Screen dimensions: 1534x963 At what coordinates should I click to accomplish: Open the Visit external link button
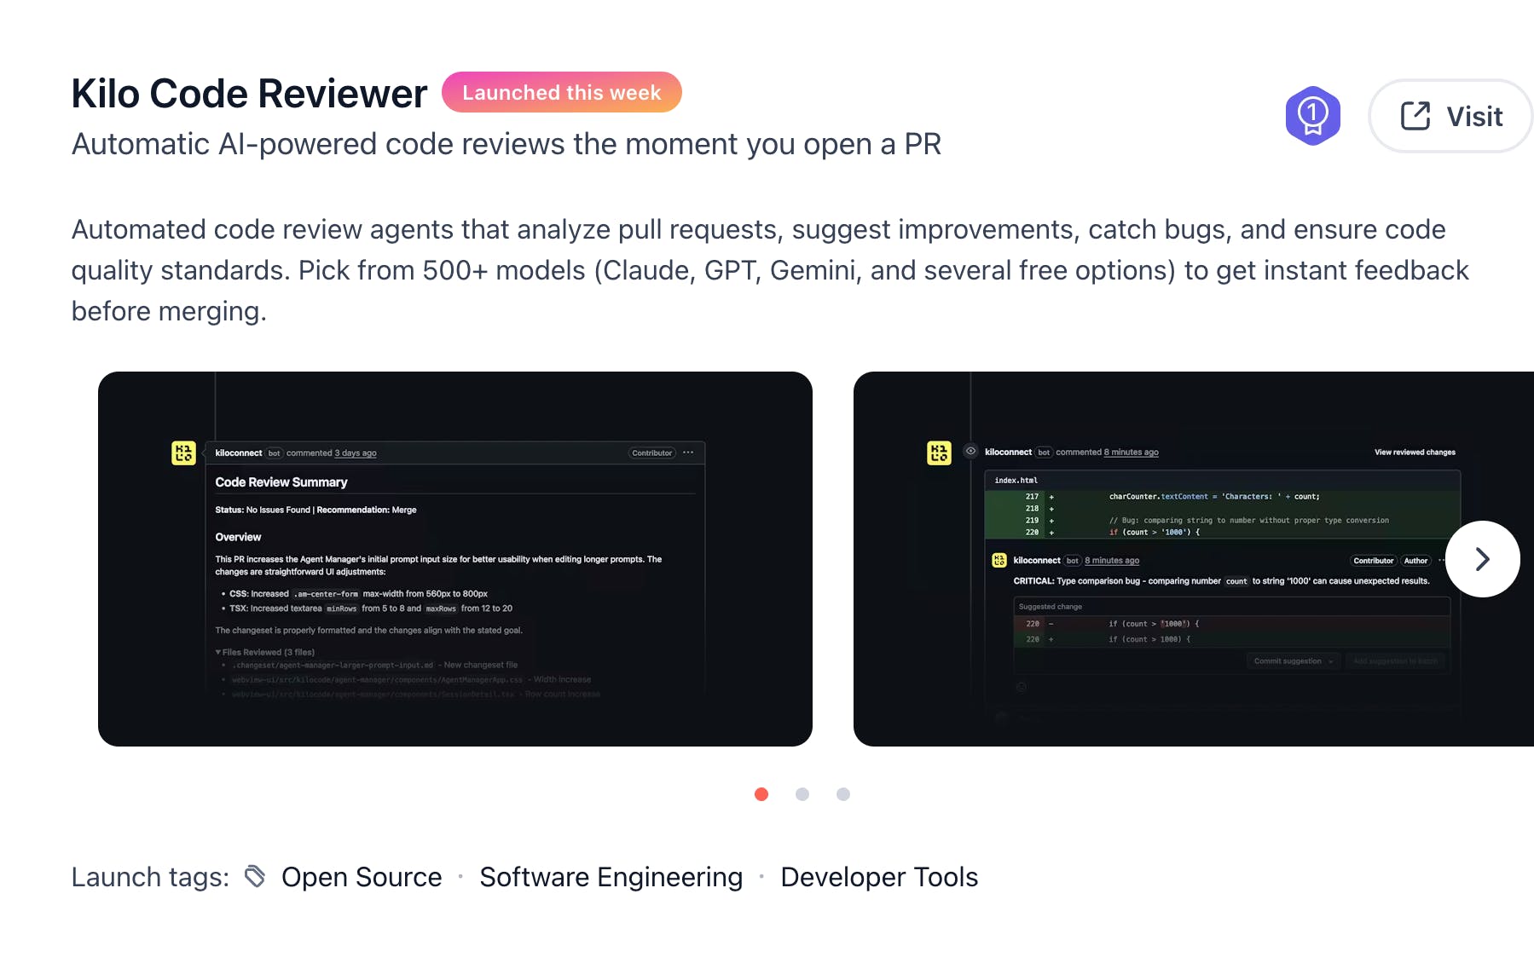pyautogui.click(x=1451, y=116)
